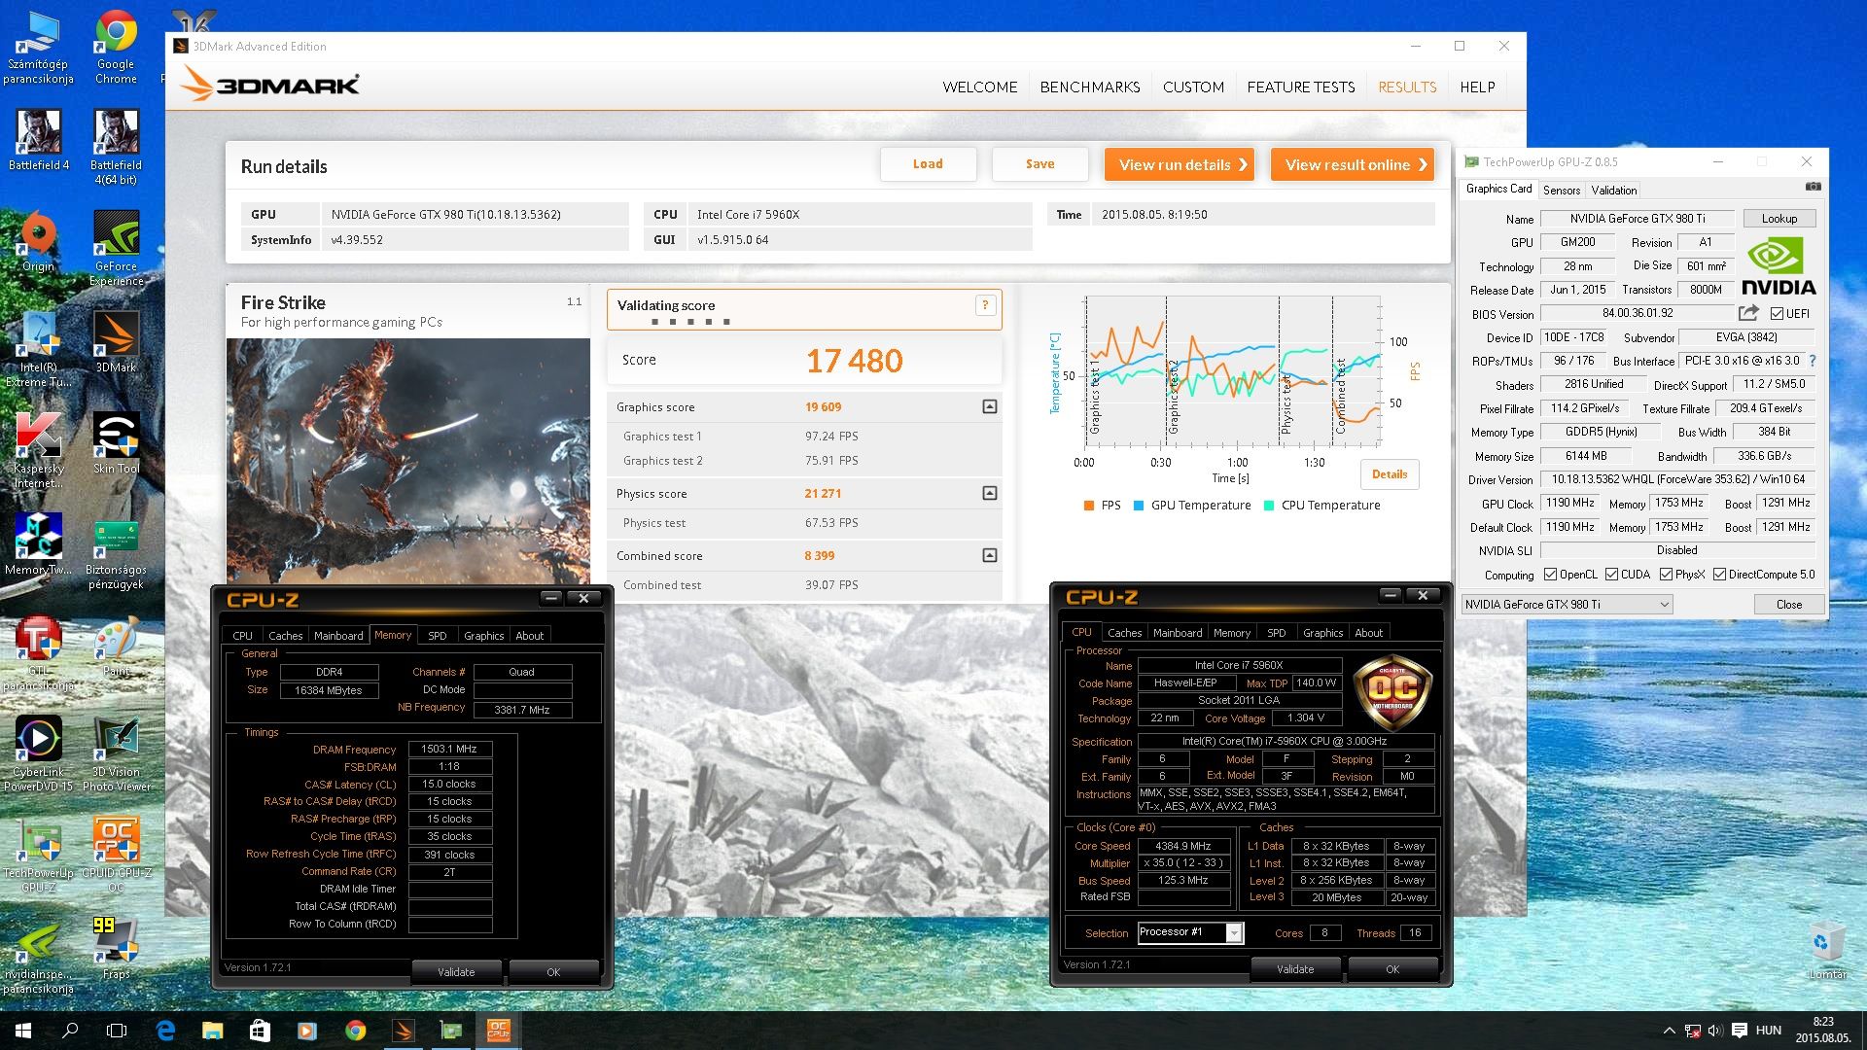Viewport: 1867px width, 1050px height.
Task: Click the Lookup button in GPU-Z
Action: point(1779,219)
